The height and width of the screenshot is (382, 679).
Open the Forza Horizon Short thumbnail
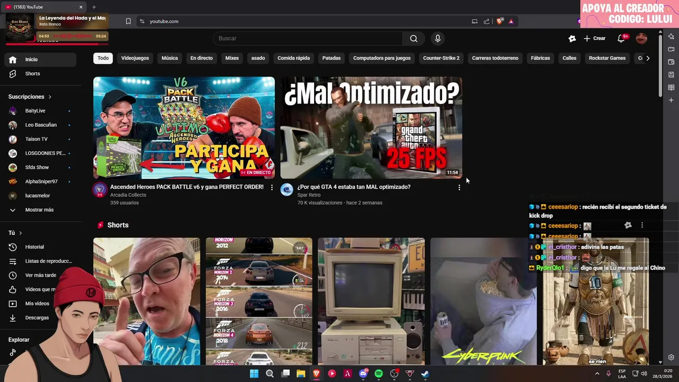(x=259, y=301)
